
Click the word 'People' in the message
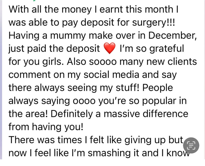pyautogui.click(x=158, y=88)
